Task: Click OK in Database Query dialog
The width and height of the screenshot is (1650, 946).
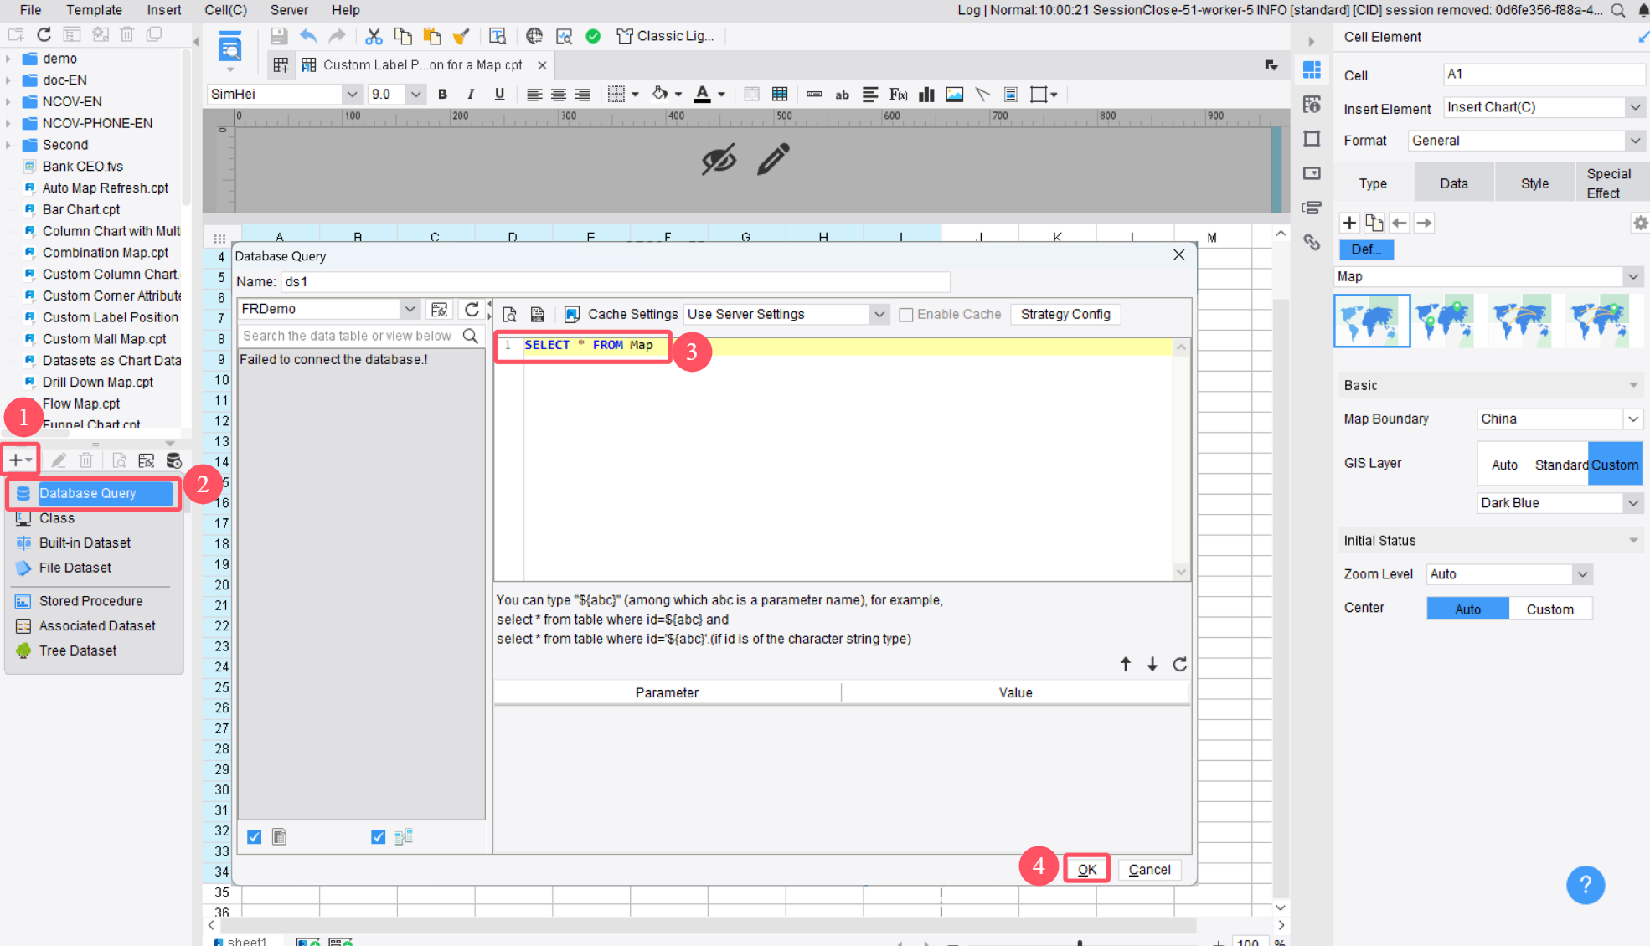Action: (x=1087, y=869)
